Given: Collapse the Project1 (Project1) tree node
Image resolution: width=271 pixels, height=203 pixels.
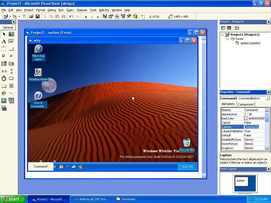Looking at the screenshot, I should pyautogui.click(x=223, y=35).
